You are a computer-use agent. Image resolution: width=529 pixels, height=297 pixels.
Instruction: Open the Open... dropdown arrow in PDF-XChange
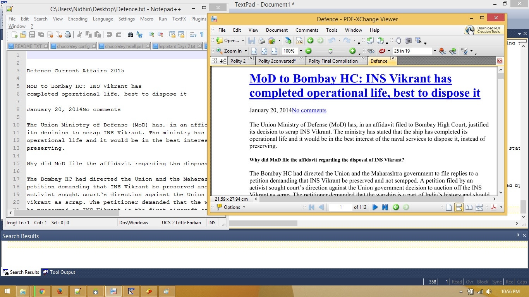pos(243,41)
